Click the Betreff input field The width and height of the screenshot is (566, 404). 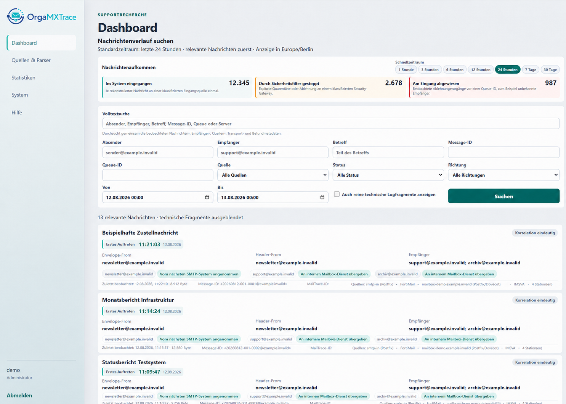coord(388,153)
